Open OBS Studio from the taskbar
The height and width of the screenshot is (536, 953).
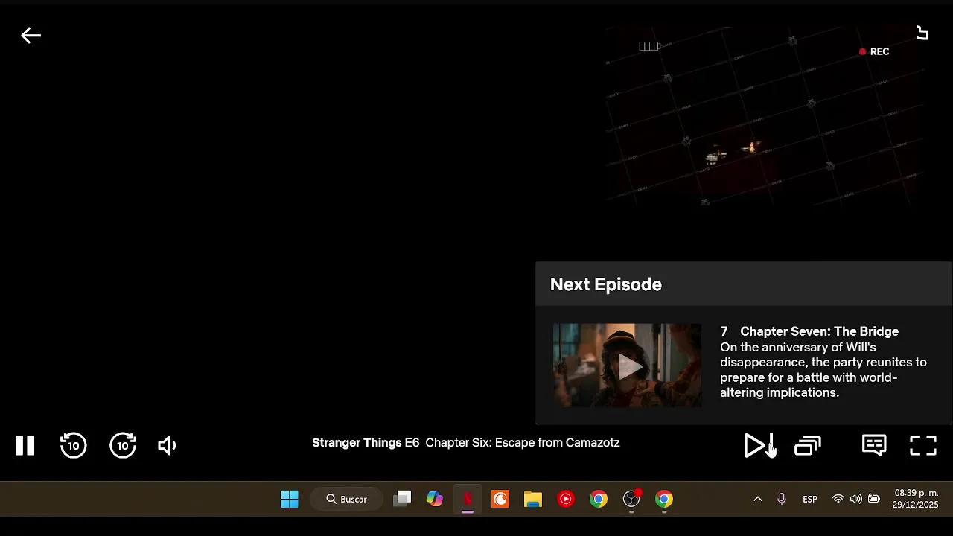631,499
